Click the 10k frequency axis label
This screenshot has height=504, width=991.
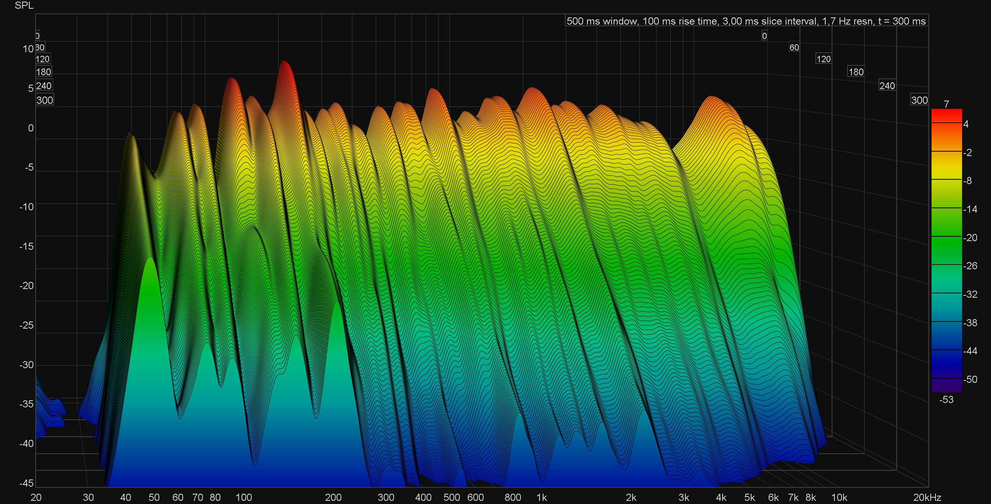coord(839,497)
